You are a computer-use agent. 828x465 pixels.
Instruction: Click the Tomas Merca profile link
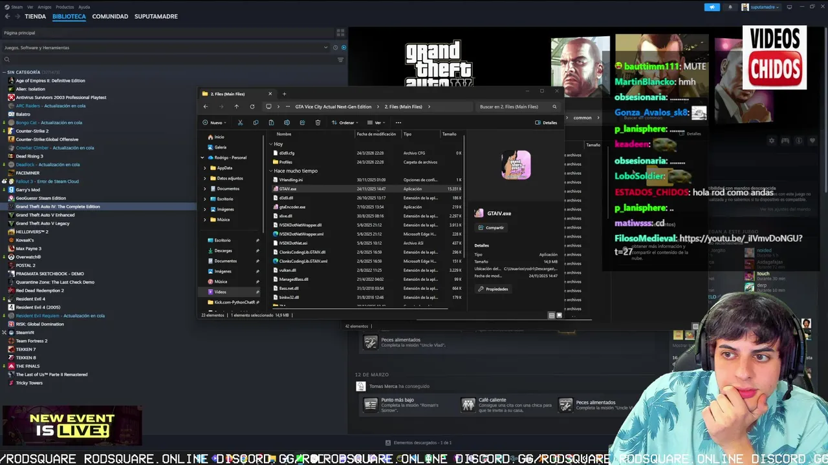click(x=383, y=386)
